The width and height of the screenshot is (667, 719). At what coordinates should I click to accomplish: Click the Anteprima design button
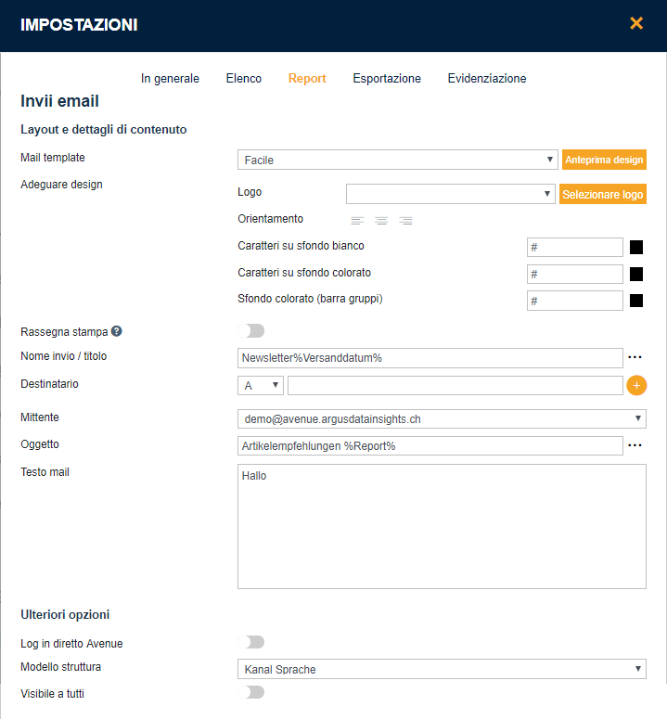click(x=604, y=160)
